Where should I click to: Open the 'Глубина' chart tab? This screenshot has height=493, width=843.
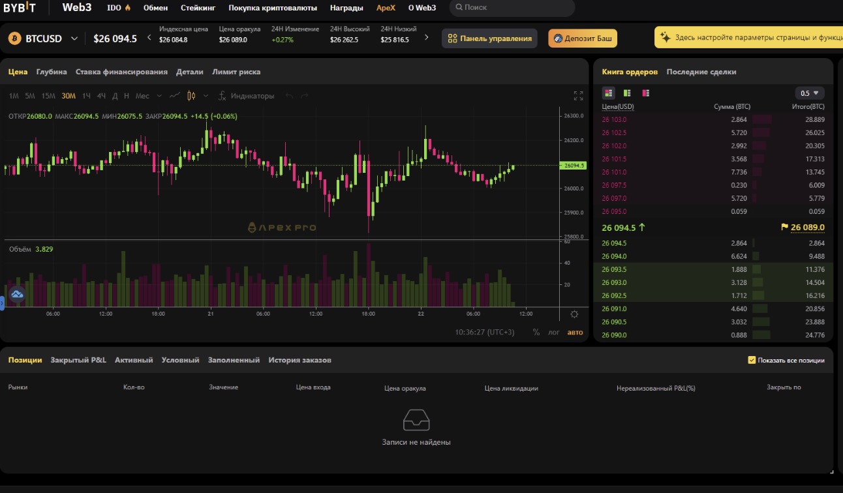52,72
